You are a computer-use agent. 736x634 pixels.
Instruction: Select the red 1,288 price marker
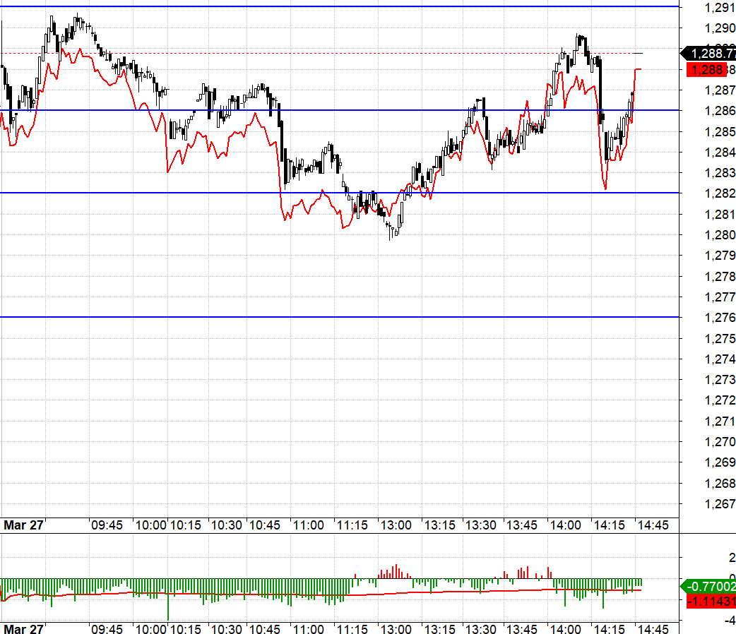pyautogui.click(x=706, y=69)
